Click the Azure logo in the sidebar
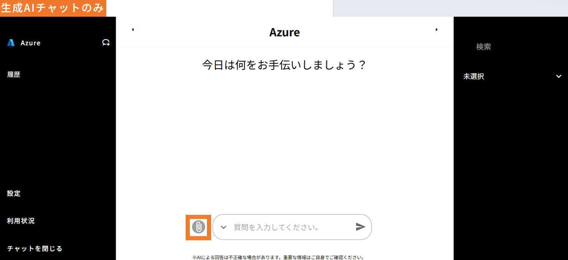 (x=11, y=43)
